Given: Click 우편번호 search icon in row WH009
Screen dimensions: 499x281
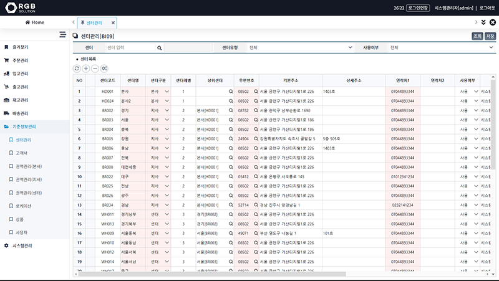Looking at the screenshot, I should coord(256,233).
